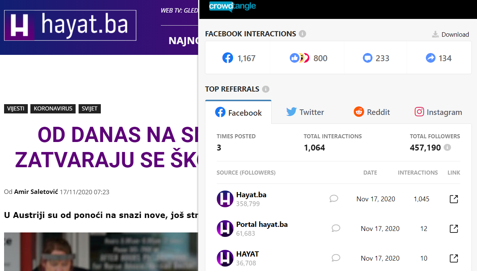
Task: Show info about Facebook Interactions
Action: tap(302, 34)
